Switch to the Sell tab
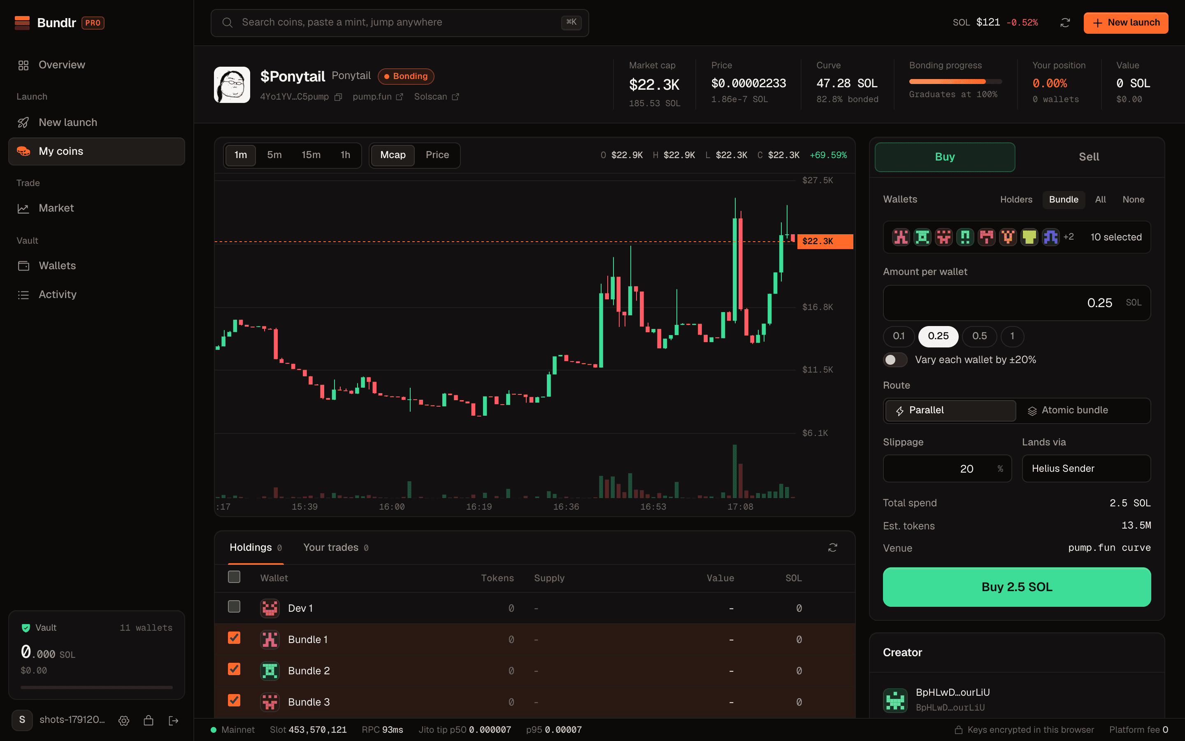 (x=1089, y=157)
